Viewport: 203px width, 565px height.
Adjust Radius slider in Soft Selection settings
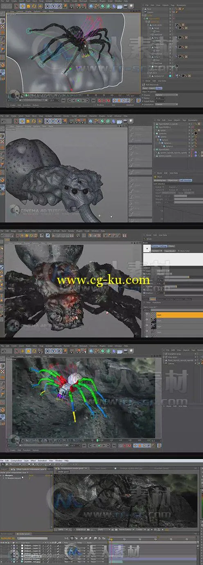click(188, 196)
